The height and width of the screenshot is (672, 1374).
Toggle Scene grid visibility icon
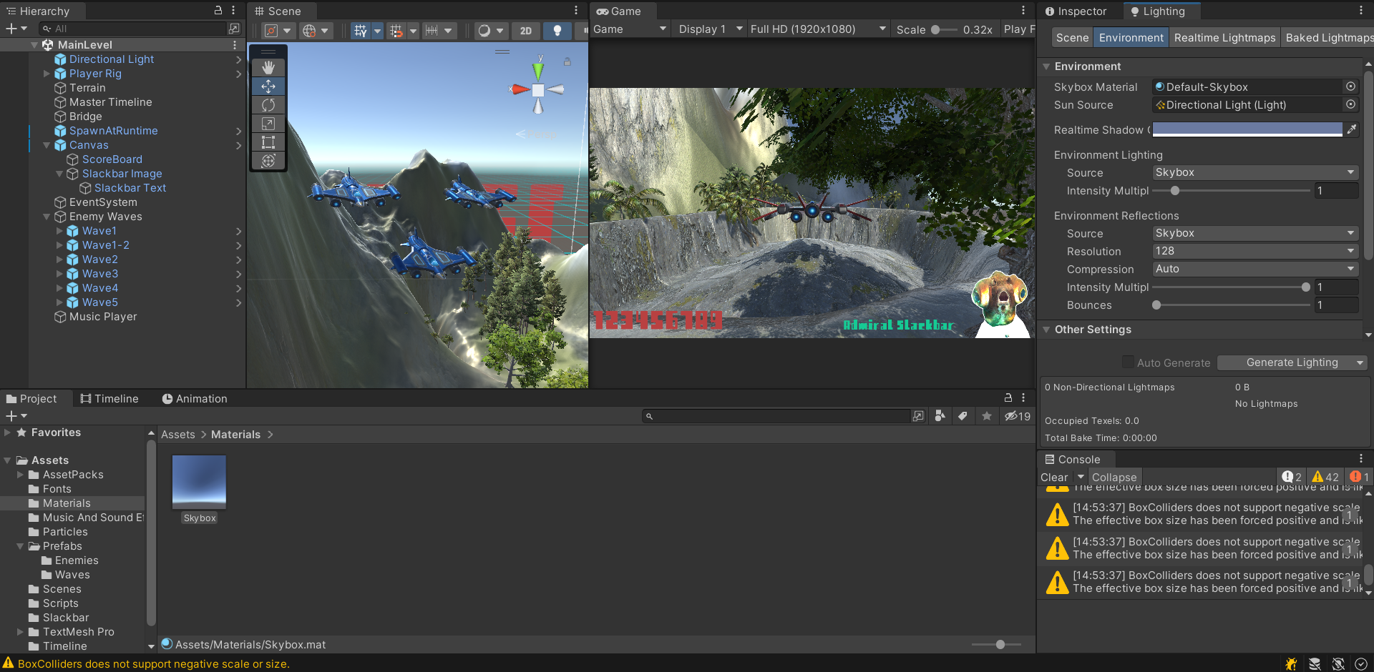click(x=361, y=31)
